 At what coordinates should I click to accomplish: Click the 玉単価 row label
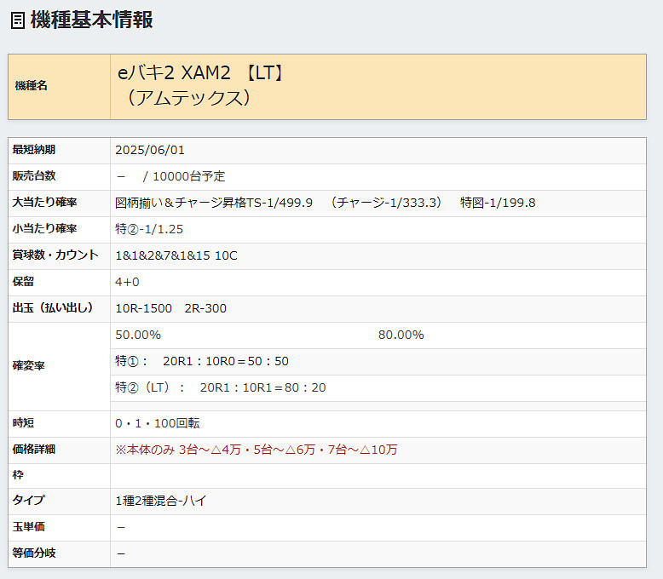click(28, 526)
